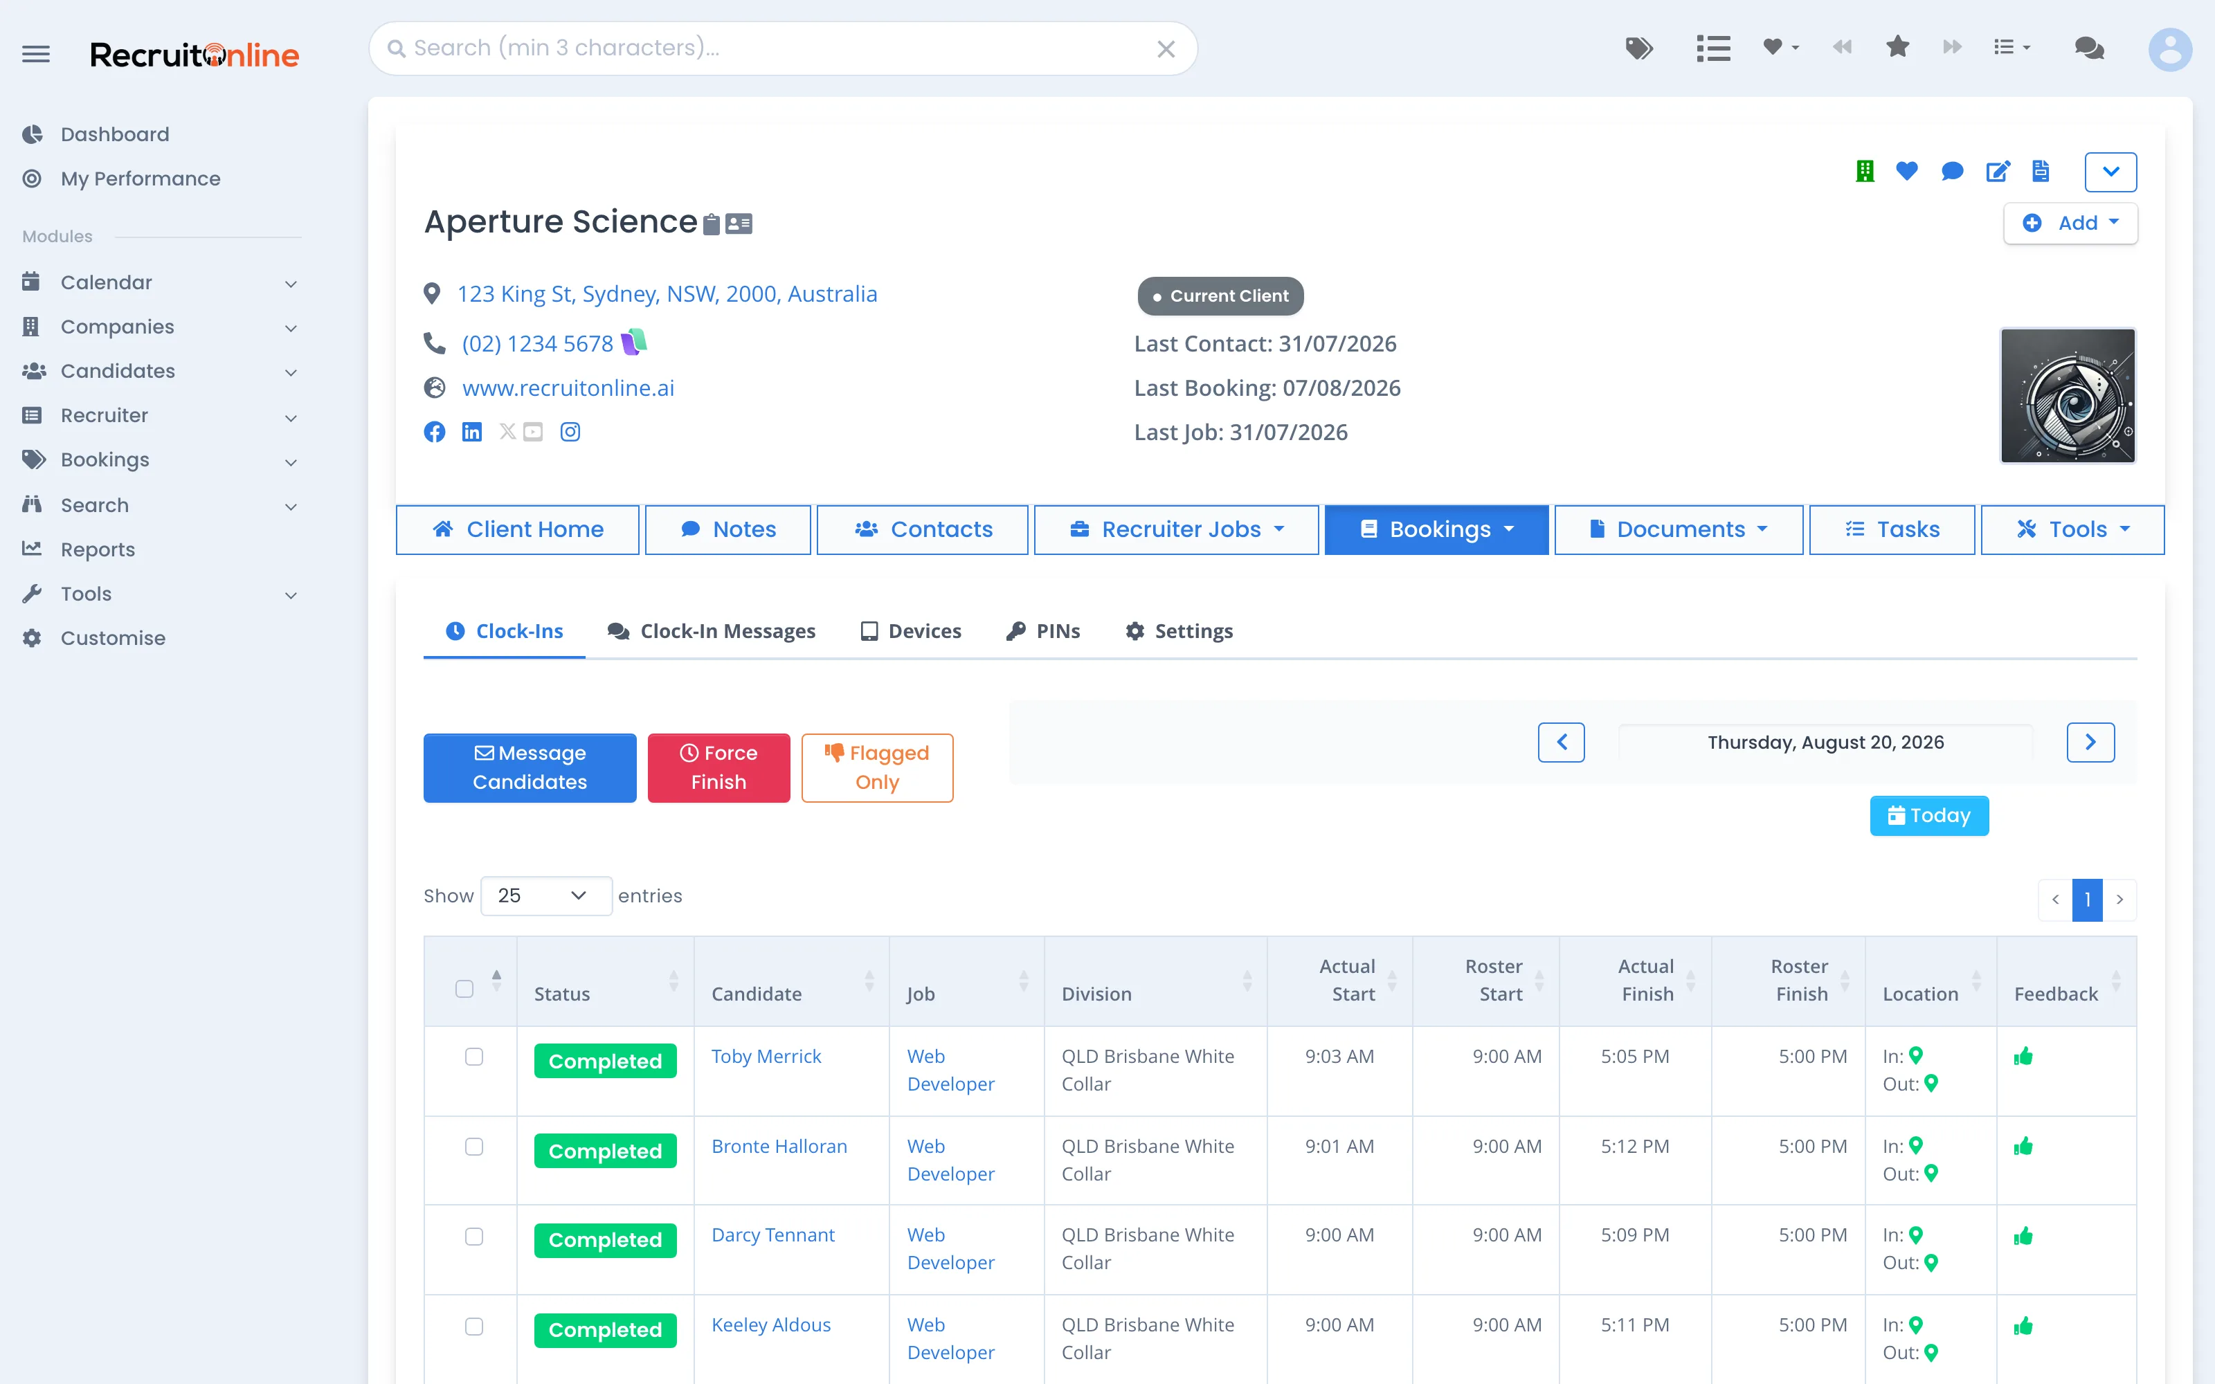Viewport: 2215px width, 1384px height.
Task: Click the Force Finish button
Action: (x=718, y=768)
